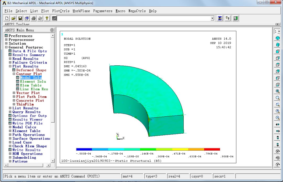
Task: Collapse the Contour Plot node
Action: pyautogui.click(x=14, y=74)
